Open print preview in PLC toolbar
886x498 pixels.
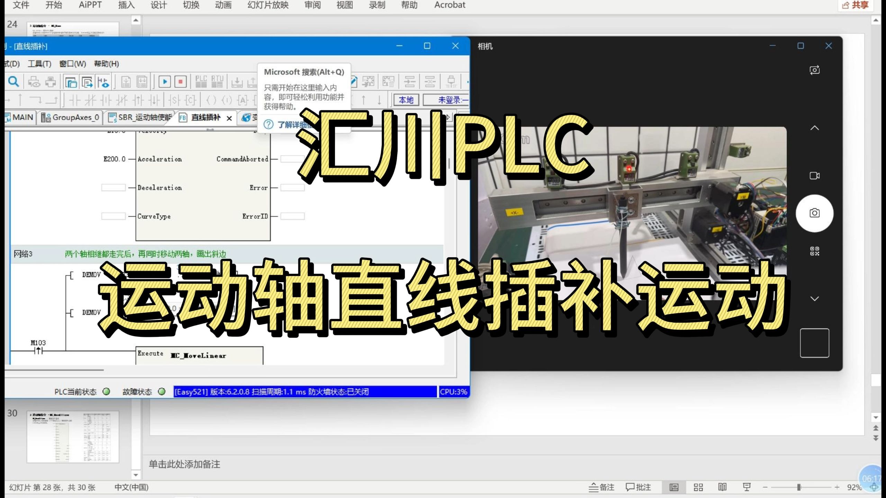coord(34,82)
